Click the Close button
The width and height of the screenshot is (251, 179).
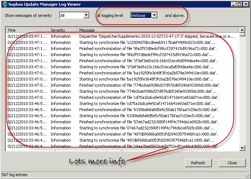[x=232, y=163]
